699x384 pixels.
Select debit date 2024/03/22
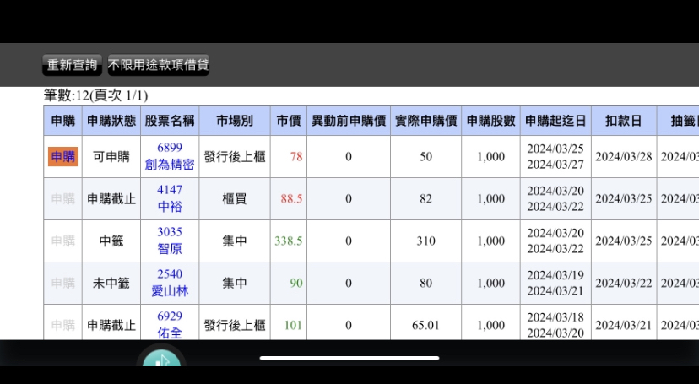click(x=624, y=283)
